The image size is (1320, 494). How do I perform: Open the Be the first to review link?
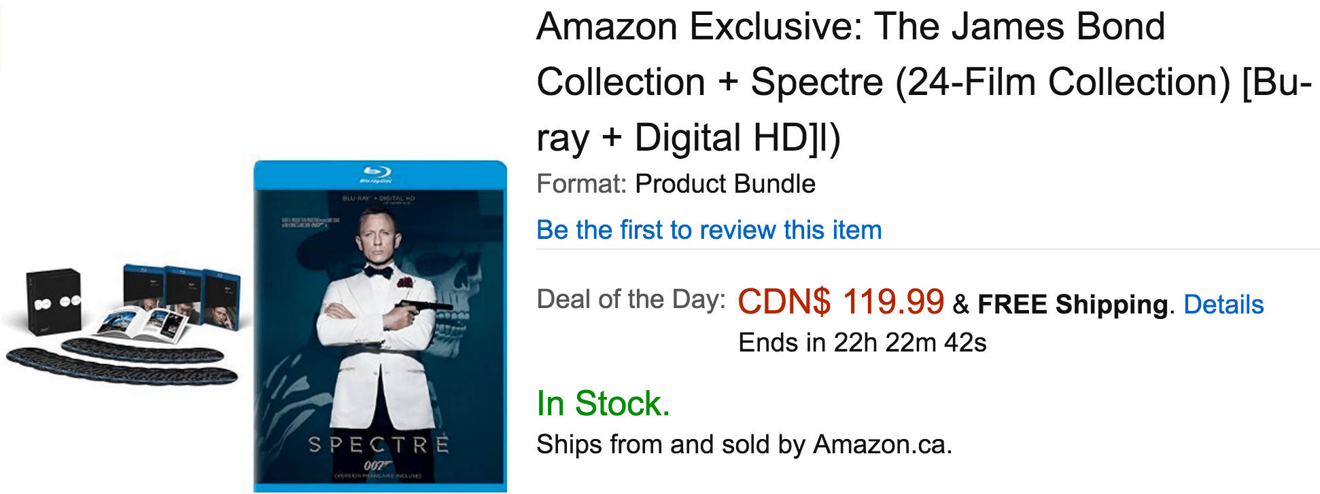(708, 229)
